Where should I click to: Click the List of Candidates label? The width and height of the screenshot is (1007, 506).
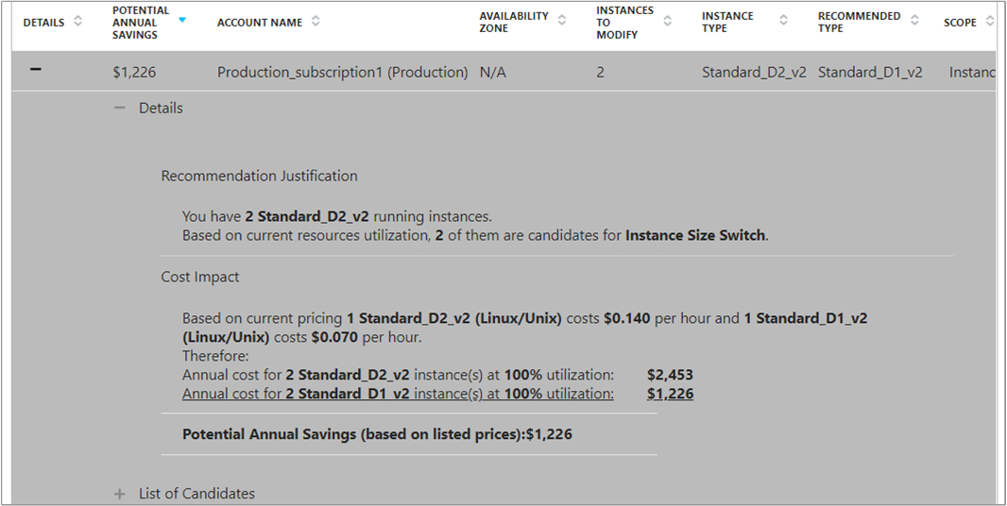196,494
